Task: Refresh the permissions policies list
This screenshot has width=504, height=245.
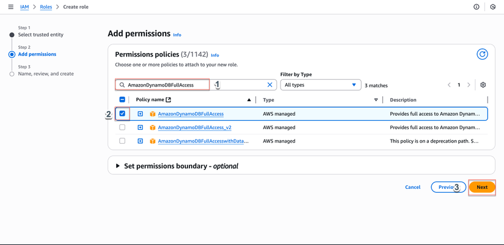Action: point(482,54)
